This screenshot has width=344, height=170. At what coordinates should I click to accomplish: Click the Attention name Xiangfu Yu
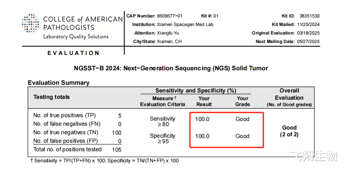click(x=168, y=33)
